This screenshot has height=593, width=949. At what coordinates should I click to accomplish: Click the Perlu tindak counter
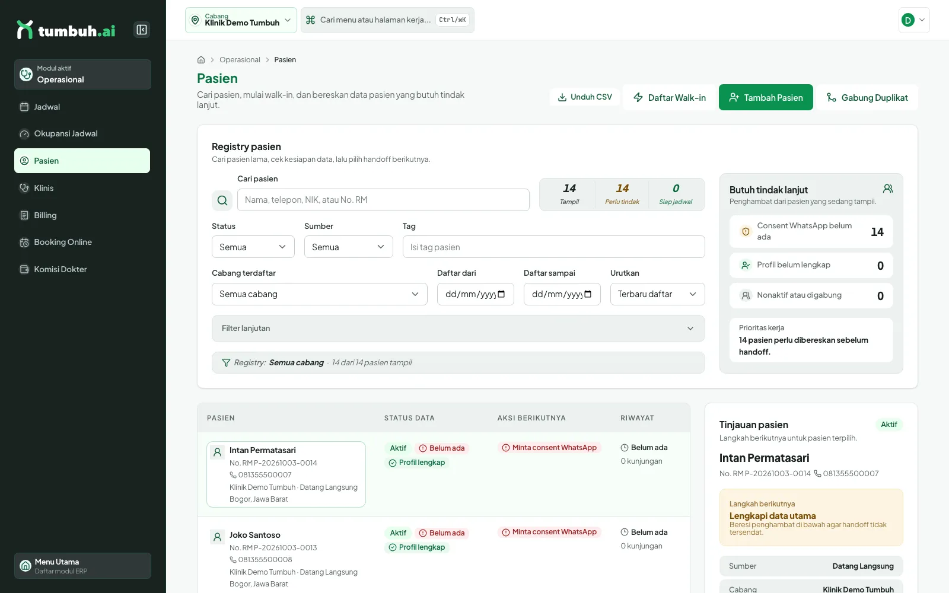coord(622,195)
